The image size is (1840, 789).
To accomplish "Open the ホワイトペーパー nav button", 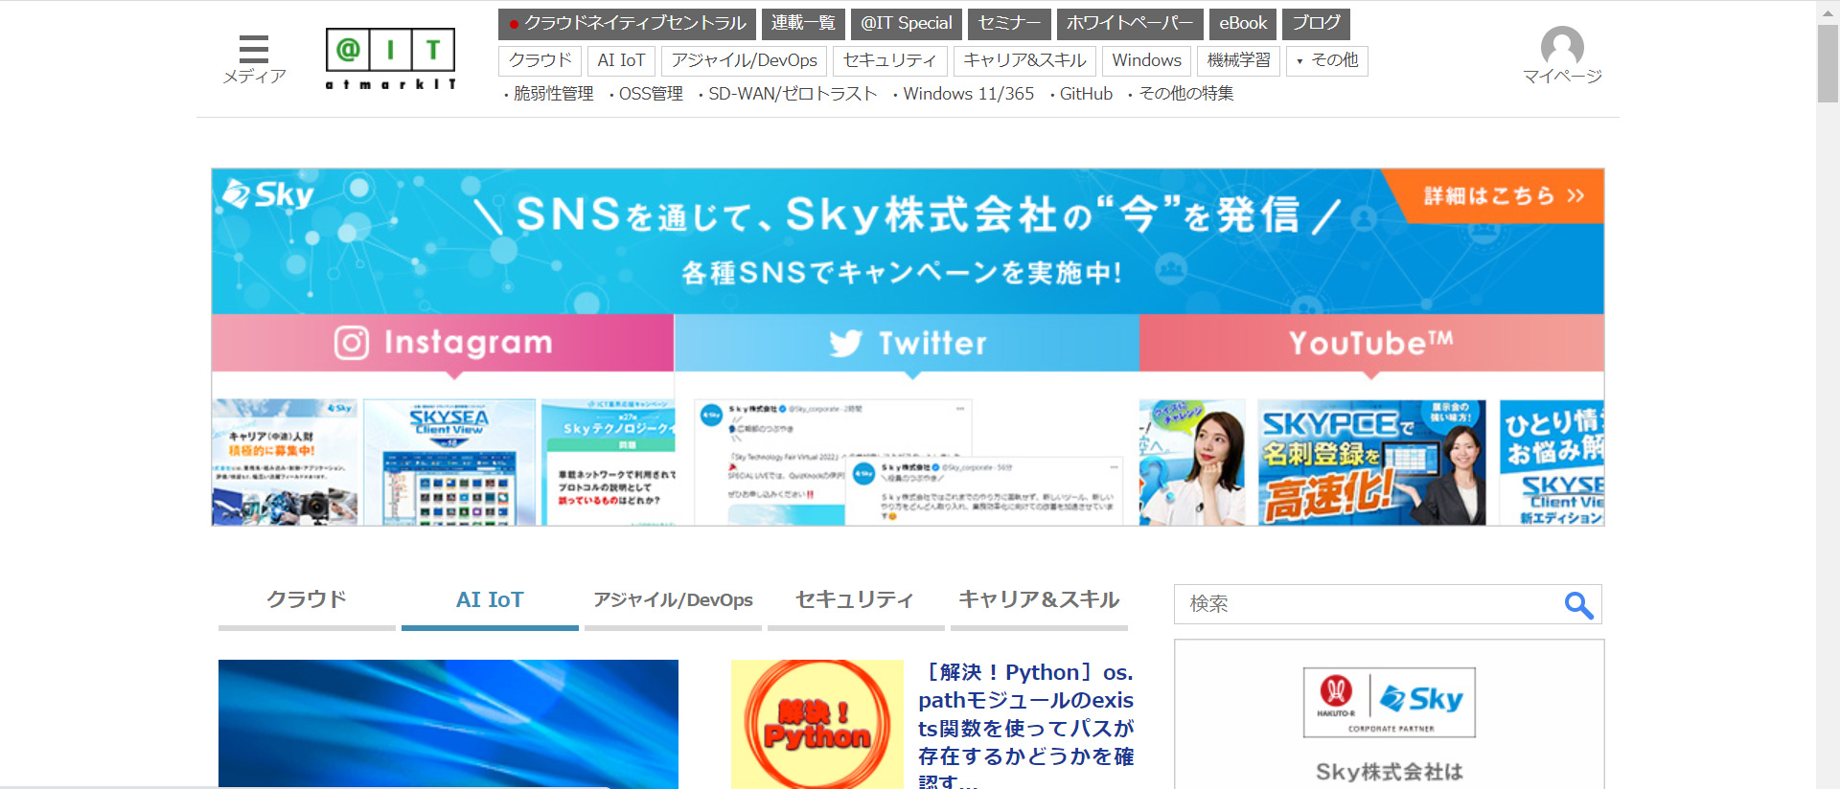I will [x=1129, y=23].
